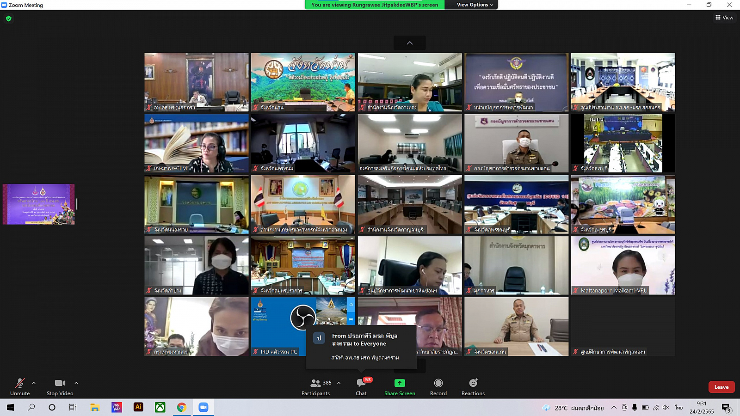This screenshot has width=740, height=416.
Task: Open the Chat panel
Action: tap(361, 383)
